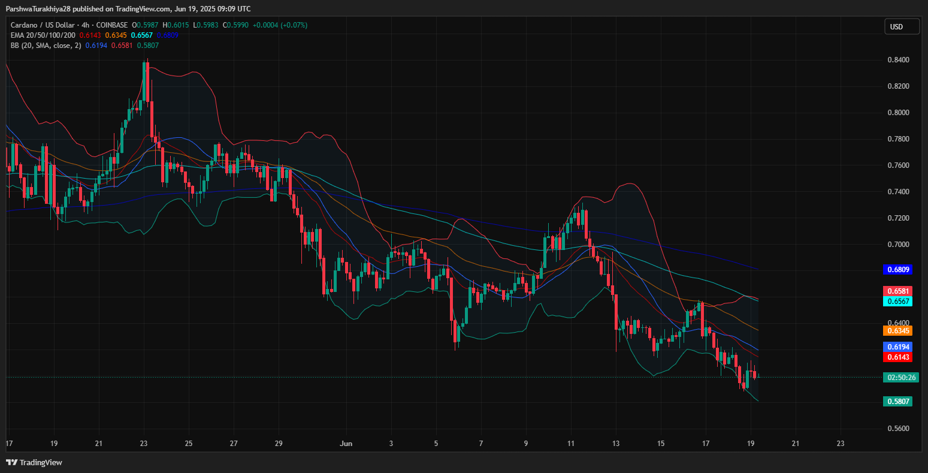Click the red 0.6143 price axis label

pyautogui.click(x=897, y=357)
